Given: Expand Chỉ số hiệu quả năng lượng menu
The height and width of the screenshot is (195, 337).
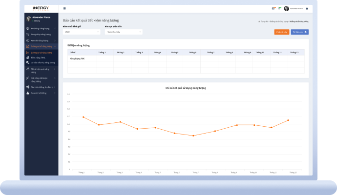Looking at the screenshot, I should click(41, 70).
